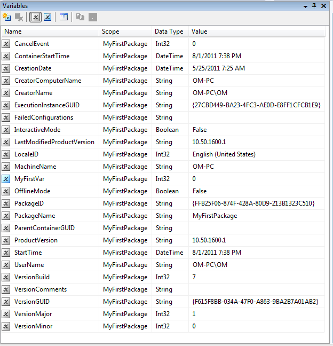Toggle Show All Variables button
Screen dimensions: 333x346
click(47, 17)
